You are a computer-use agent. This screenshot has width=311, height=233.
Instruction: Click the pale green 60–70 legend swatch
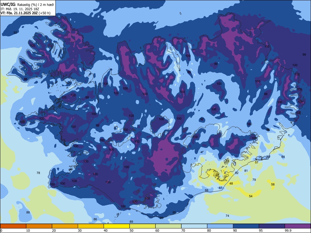tap(168, 226)
